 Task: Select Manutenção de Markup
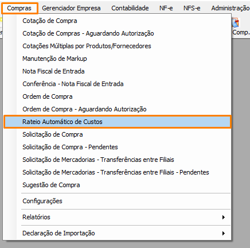click(118, 59)
